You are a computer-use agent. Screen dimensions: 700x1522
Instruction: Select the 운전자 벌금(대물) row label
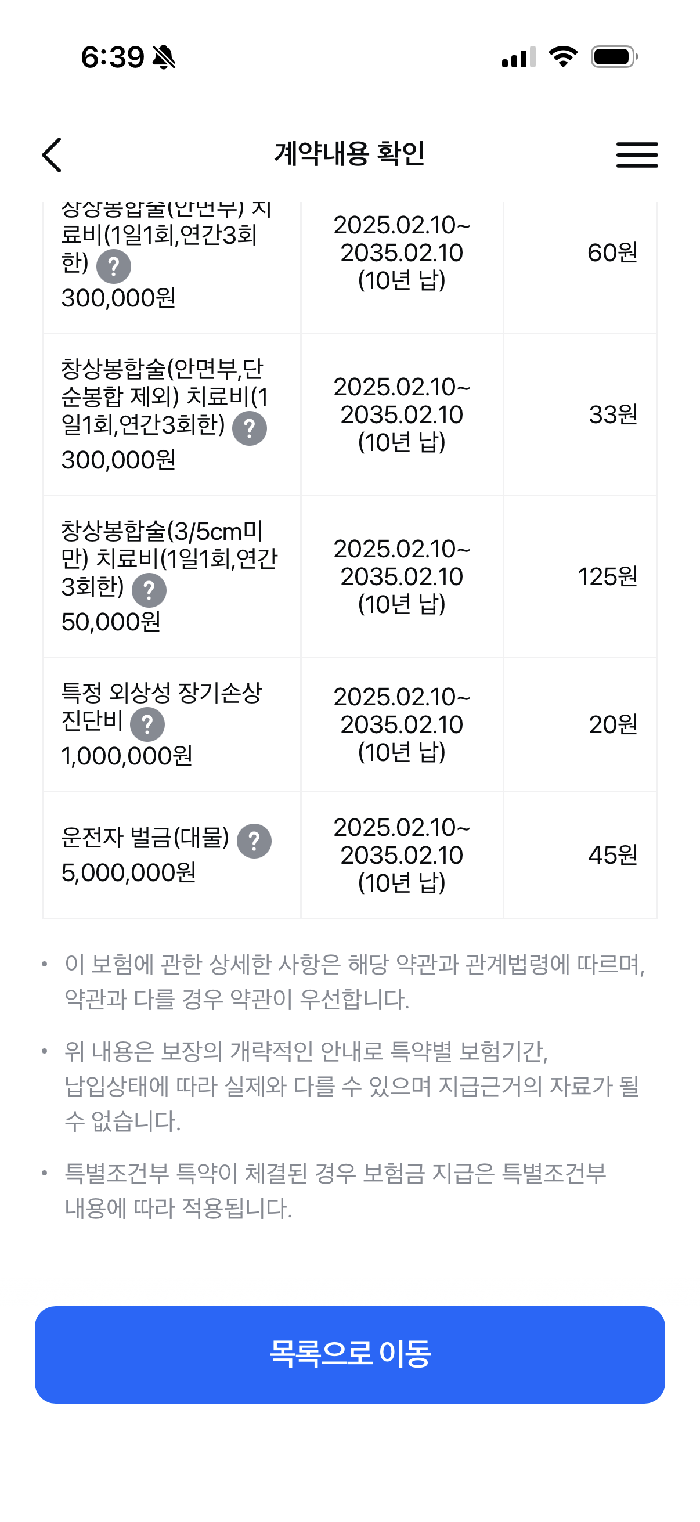click(x=145, y=838)
